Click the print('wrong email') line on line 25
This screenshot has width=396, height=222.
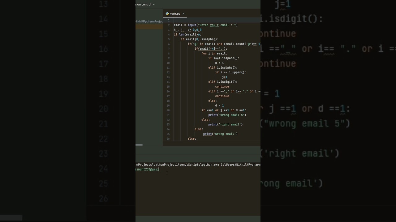[220, 134]
